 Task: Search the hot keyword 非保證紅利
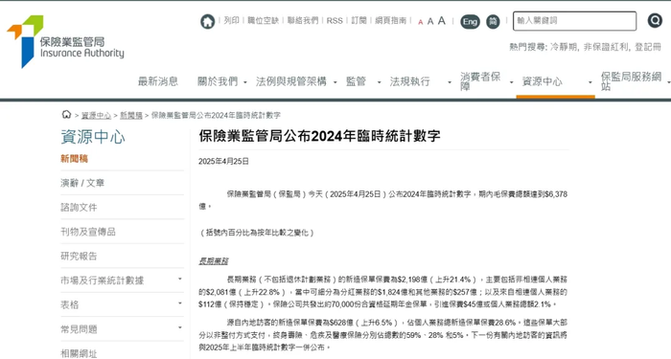coord(607,47)
